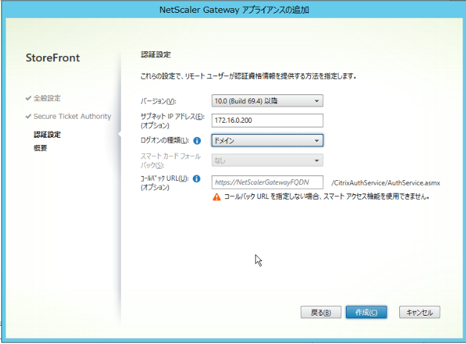This screenshot has height=344, width=466.
Task: Select the 概要 step in sidebar
Action: pos(40,148)
